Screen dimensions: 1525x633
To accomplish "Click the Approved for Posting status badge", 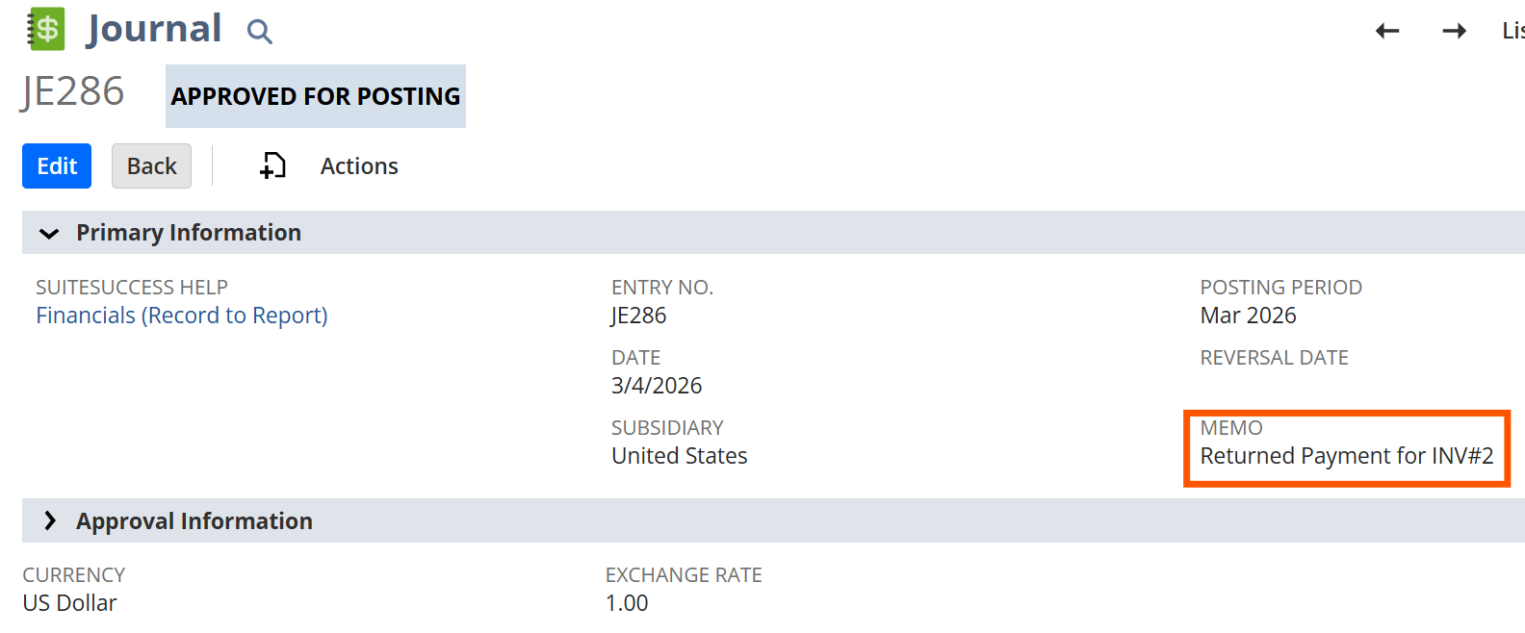I will 316,96.
